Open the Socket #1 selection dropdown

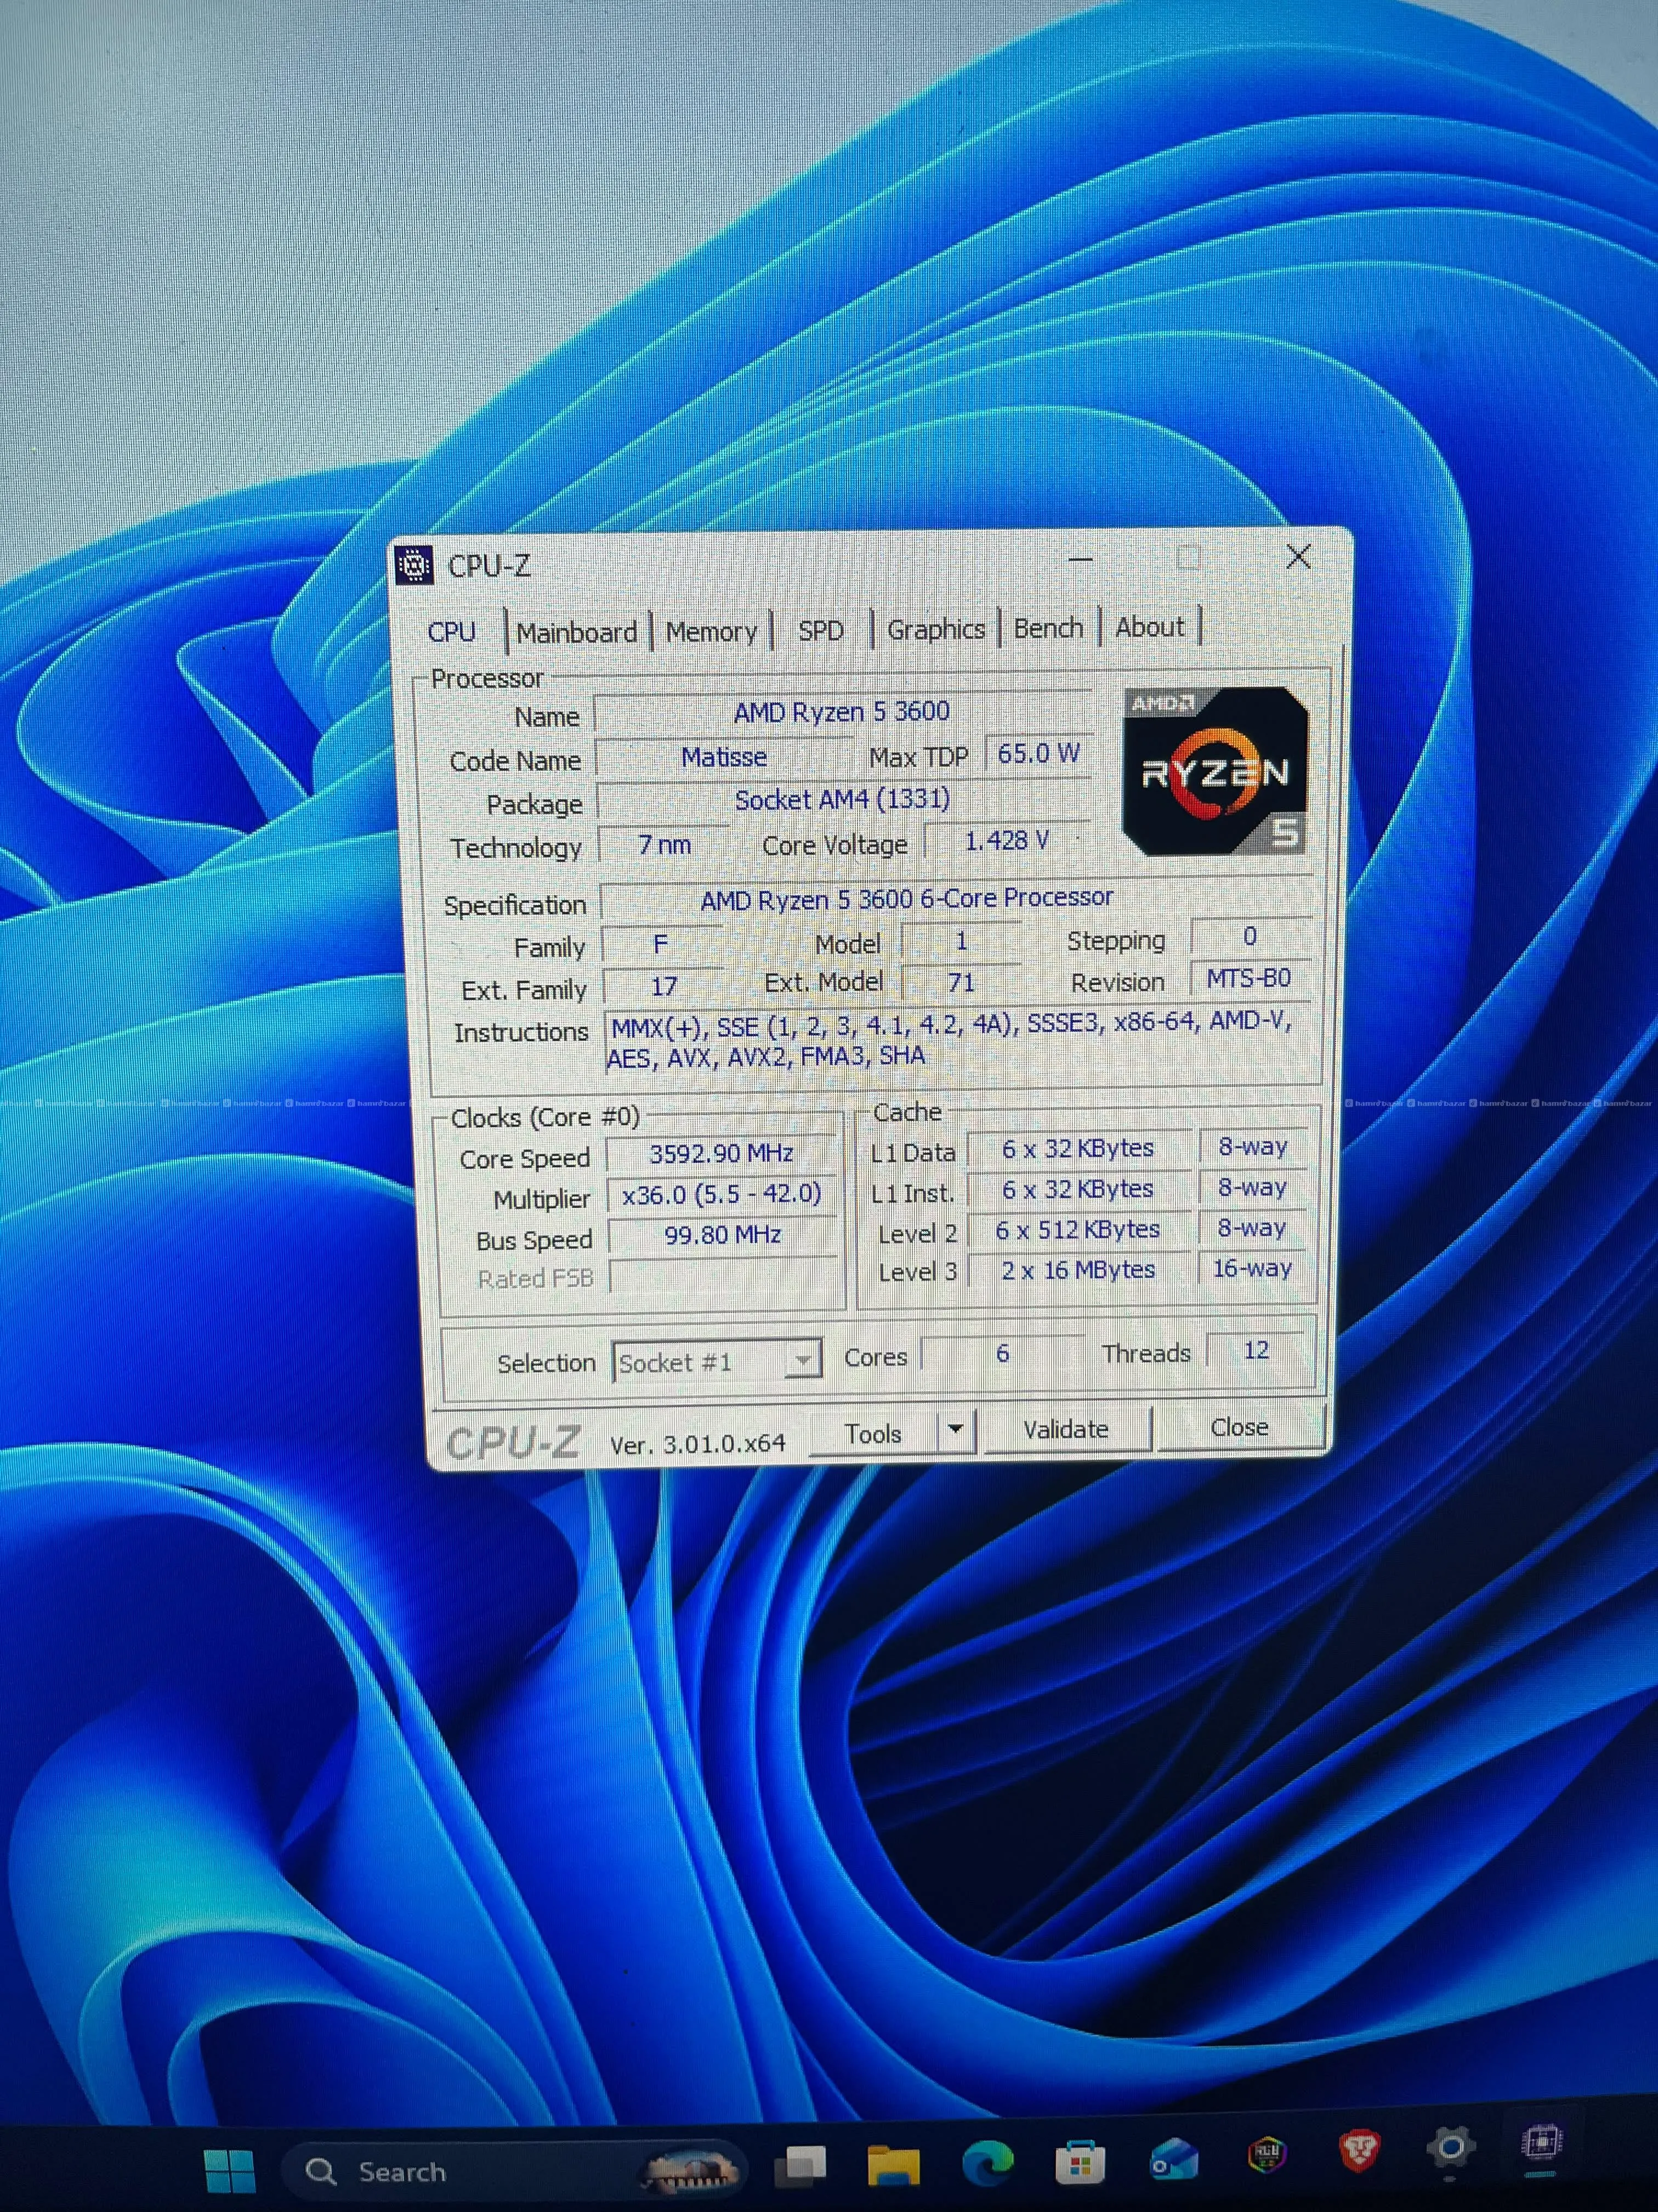(717, 1361)
